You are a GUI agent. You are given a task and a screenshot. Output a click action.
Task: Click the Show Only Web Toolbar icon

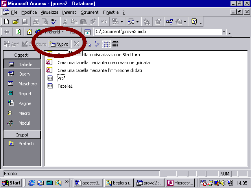click(x=87, y=32)
